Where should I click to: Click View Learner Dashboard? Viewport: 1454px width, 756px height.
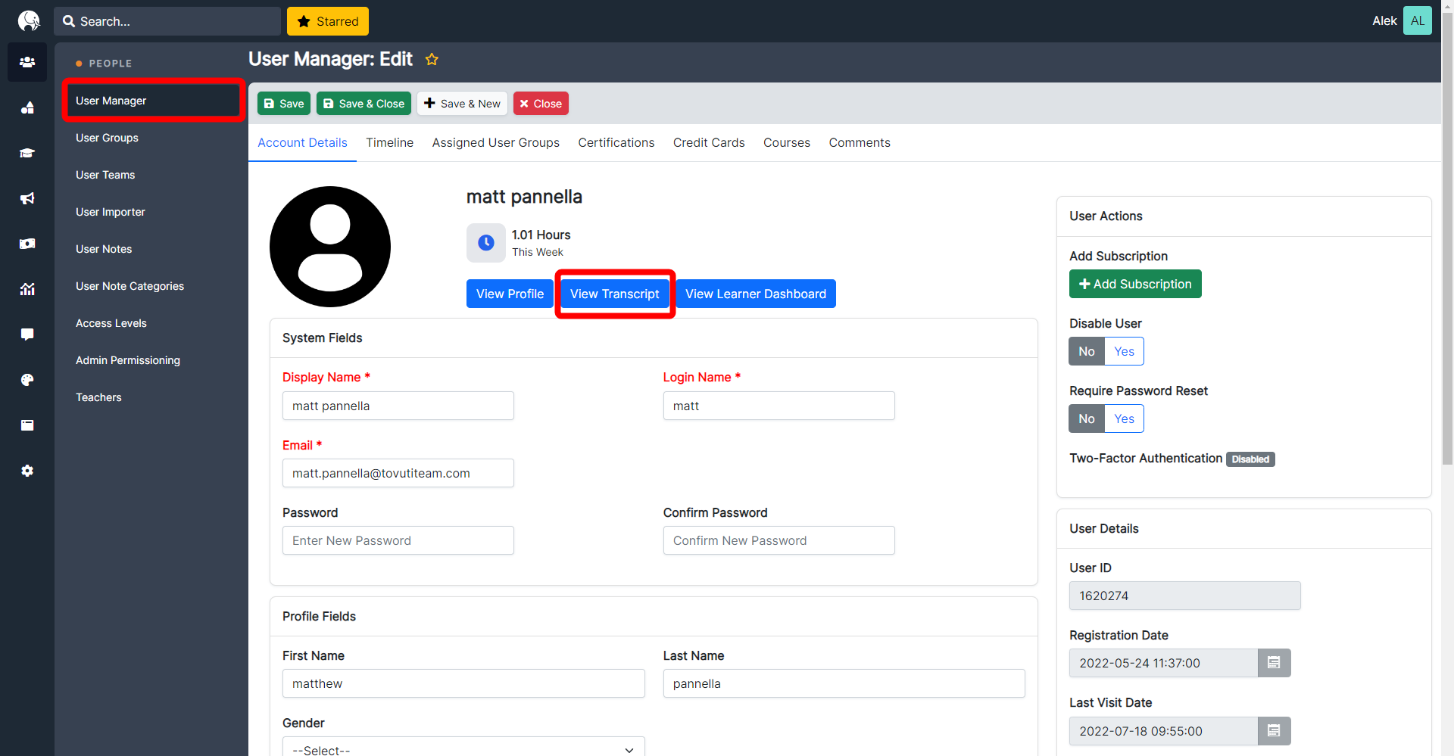coord(756,294)
